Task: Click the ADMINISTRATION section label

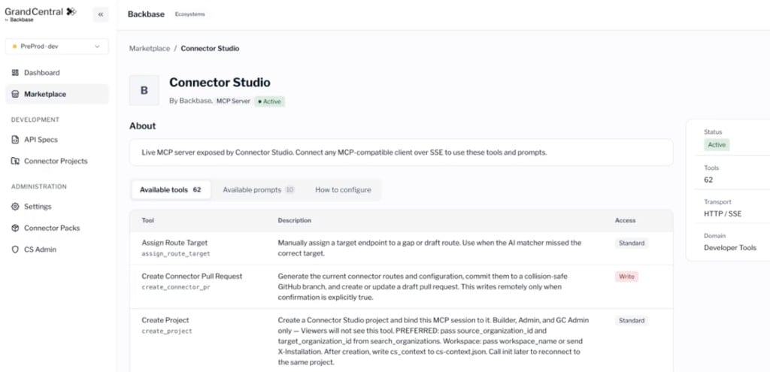Action: [39, 187]
